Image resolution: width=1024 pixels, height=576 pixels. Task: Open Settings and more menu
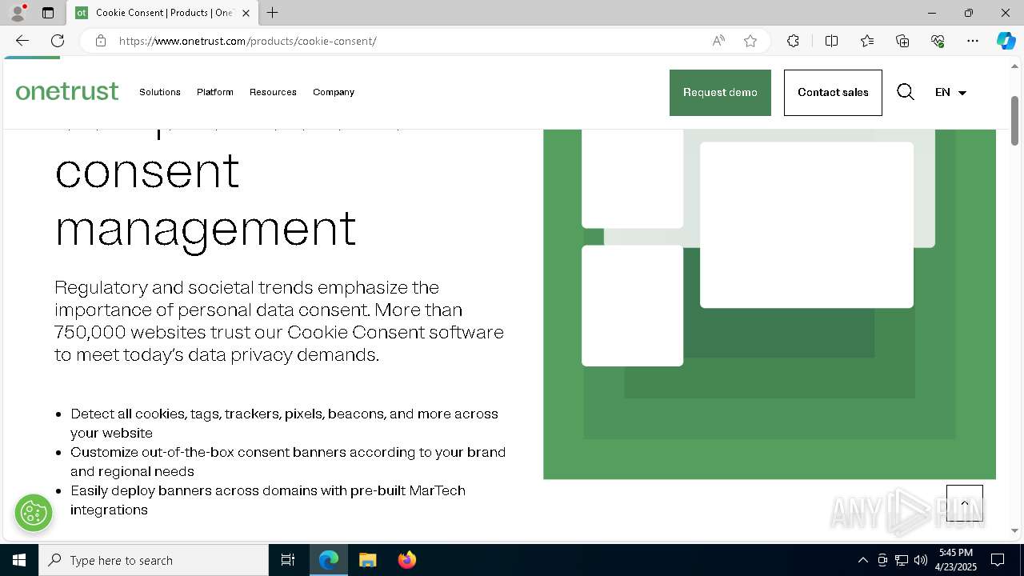tap(973, 41)
